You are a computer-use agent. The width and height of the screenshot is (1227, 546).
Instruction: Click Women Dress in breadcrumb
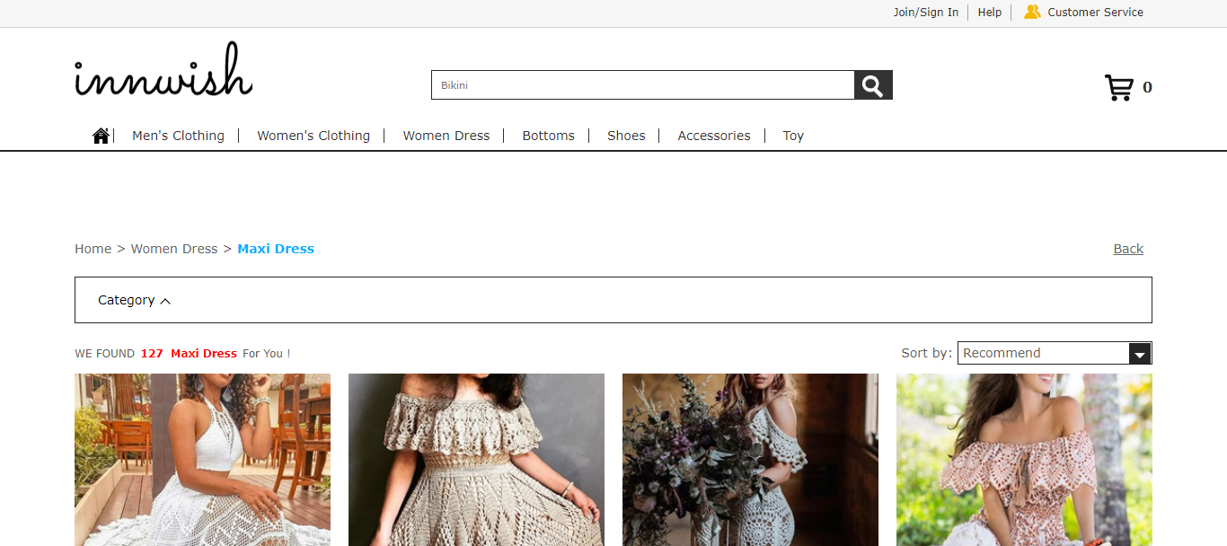click(174, 249)
